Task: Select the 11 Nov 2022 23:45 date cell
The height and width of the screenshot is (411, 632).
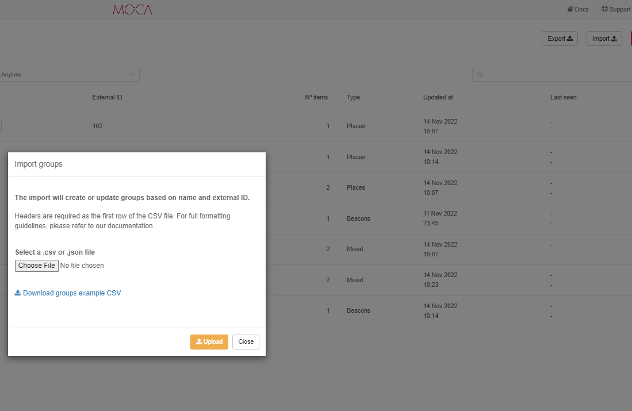Action: coord(440,218)
